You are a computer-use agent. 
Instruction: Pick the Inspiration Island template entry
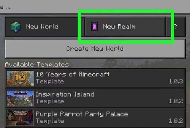pyautogui.click(x=95, y=98)
